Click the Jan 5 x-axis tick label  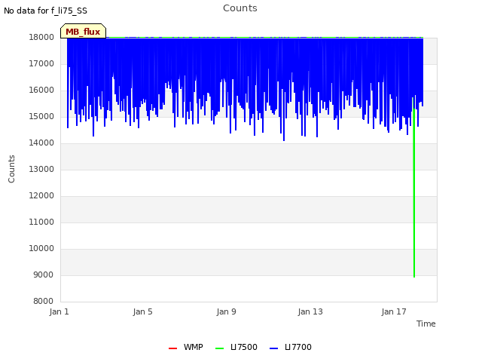(x=142, y=311)
